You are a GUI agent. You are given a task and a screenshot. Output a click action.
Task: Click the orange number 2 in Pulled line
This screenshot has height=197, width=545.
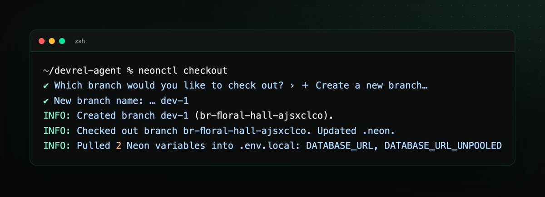coord(118,145)
